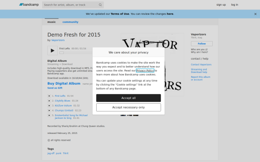The height and width of the screenshot is (162, 260).
Task: Open the log in link
Action: [234, 5]
